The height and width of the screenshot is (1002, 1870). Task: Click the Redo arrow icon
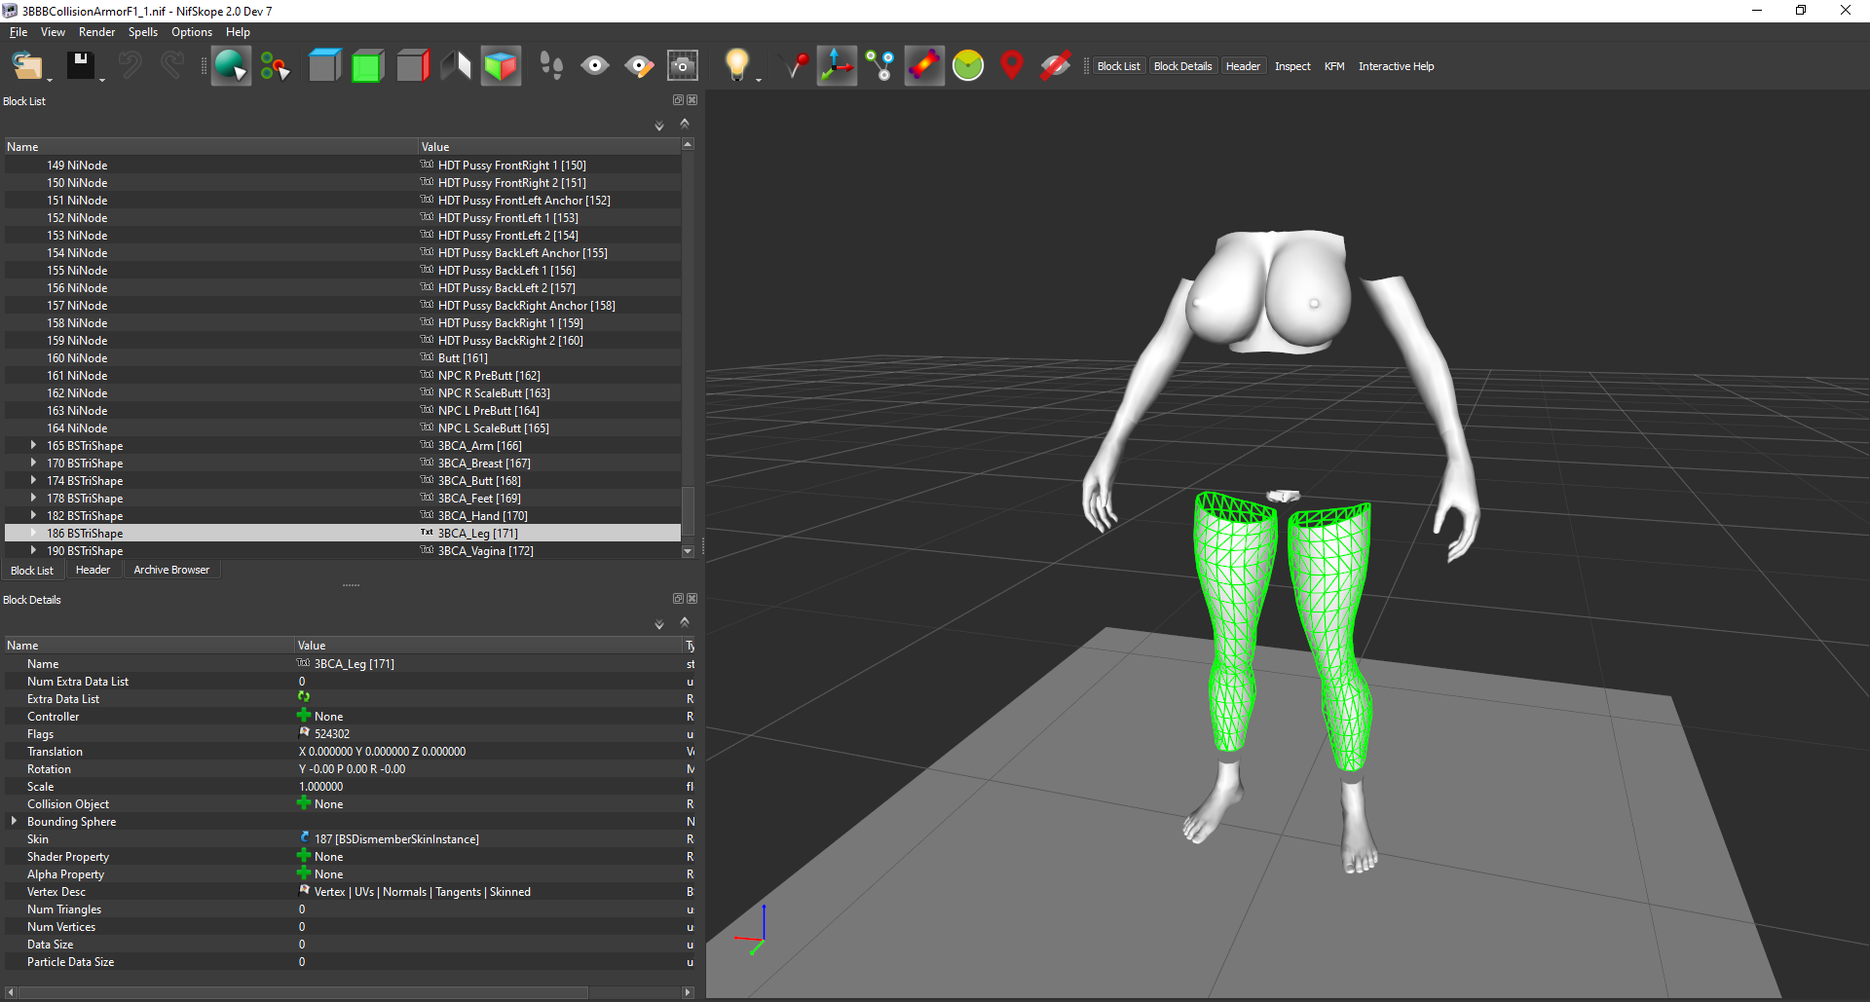click(172, 65)
